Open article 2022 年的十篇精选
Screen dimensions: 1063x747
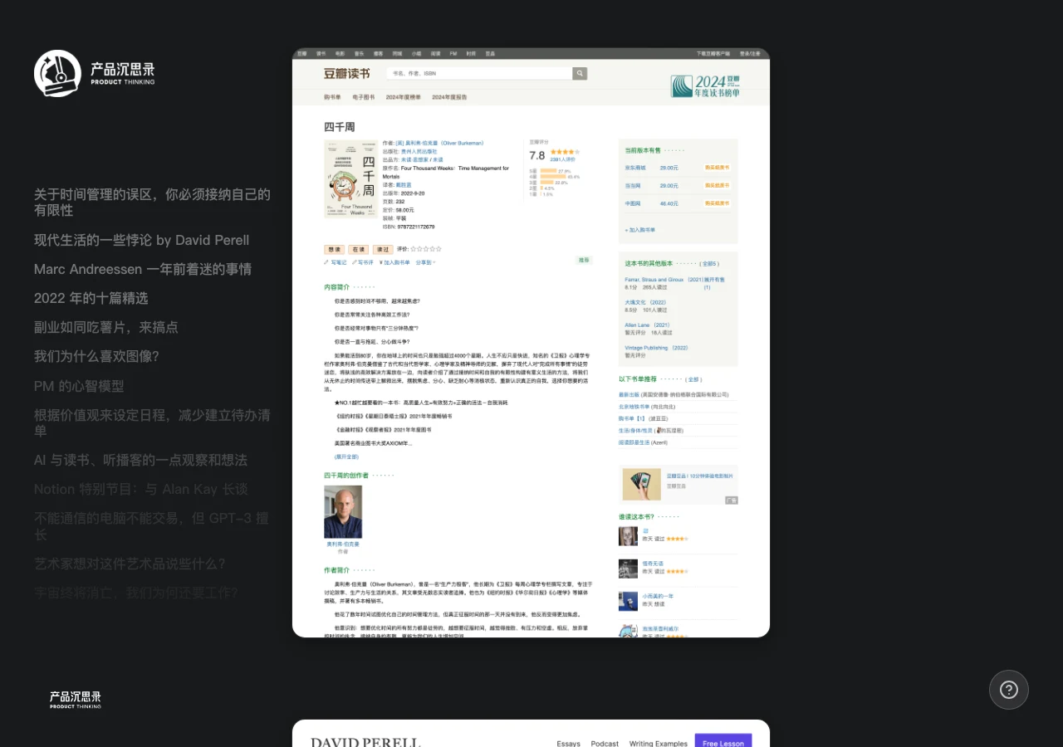pos(91,298)
